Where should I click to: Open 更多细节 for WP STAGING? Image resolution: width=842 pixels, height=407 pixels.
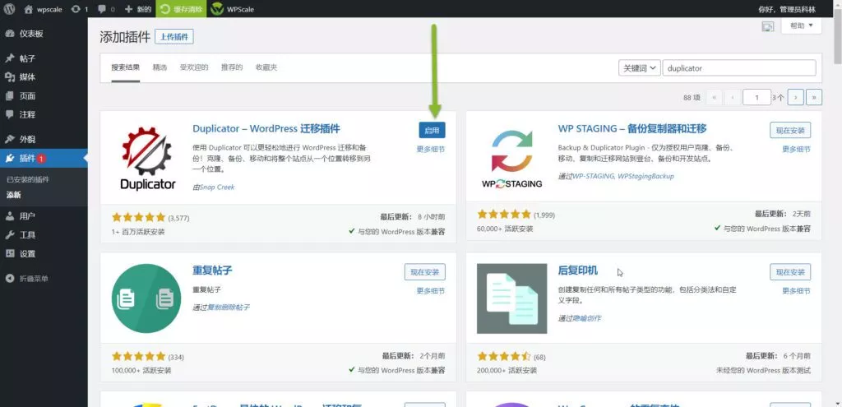click(796, 150)
